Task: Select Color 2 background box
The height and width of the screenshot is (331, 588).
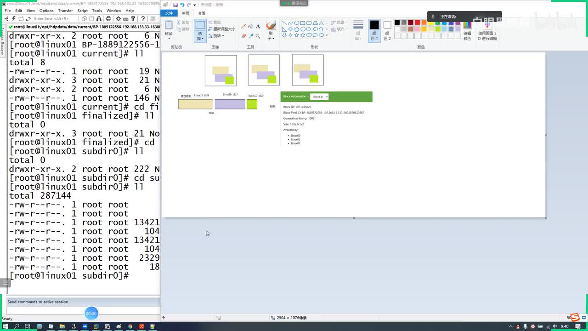Action: coord(387,30)
